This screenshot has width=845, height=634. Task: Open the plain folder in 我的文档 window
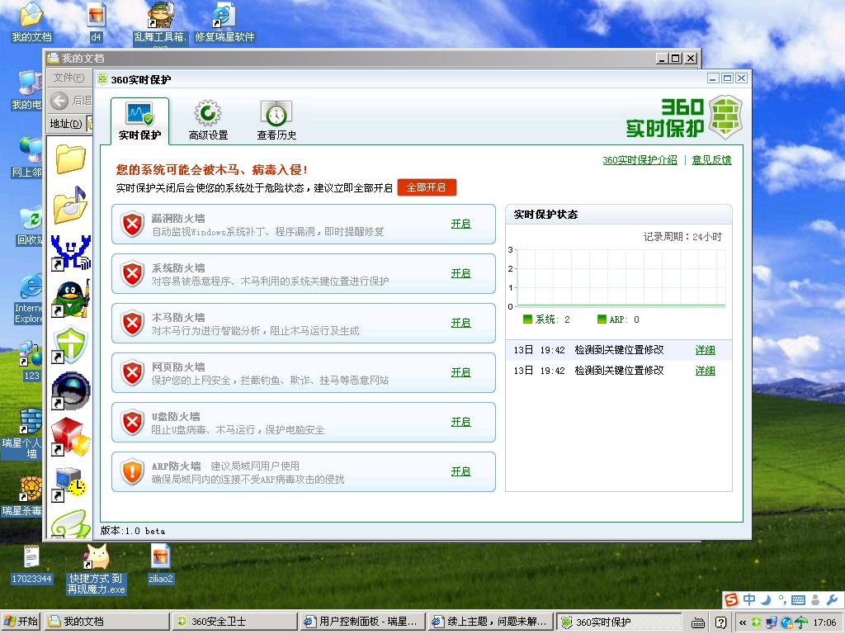point(71,159)
